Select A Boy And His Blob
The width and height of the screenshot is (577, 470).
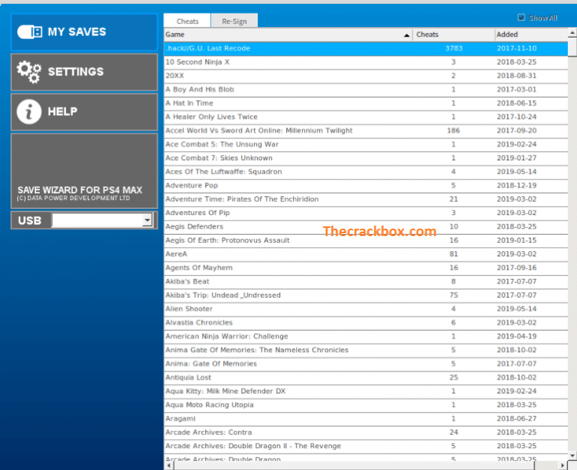click(x=366, y=89)
